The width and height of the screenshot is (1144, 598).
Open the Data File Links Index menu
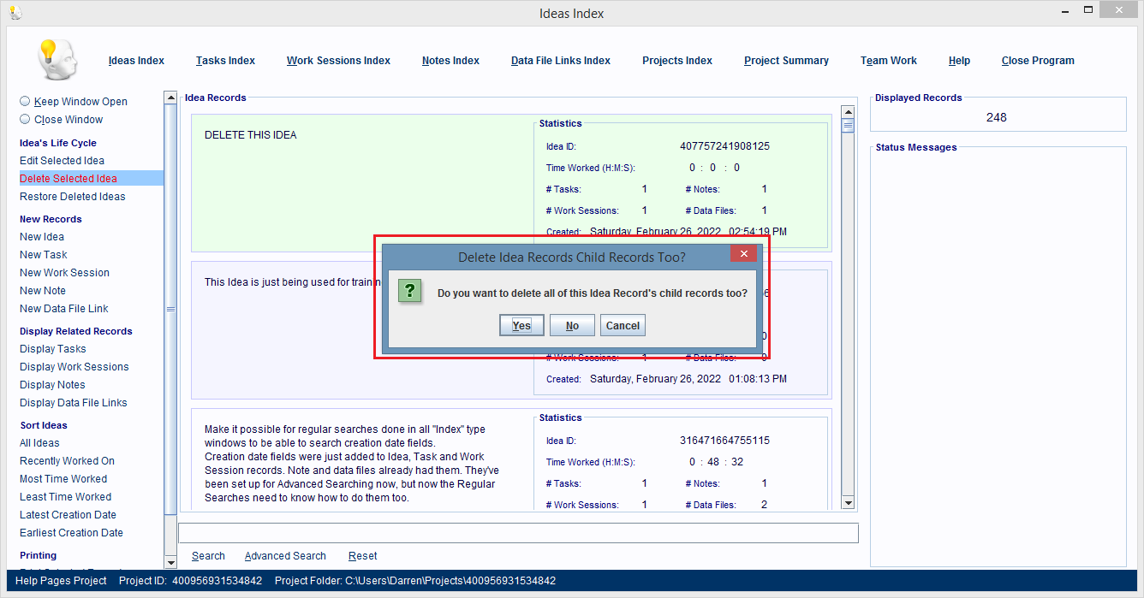coord(561,61)
